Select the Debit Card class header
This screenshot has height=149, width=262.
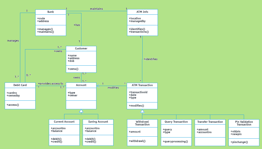click(20, 85)
